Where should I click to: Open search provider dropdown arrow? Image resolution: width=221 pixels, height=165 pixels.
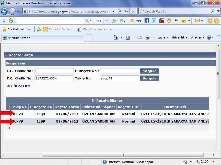tap(218, 11)
